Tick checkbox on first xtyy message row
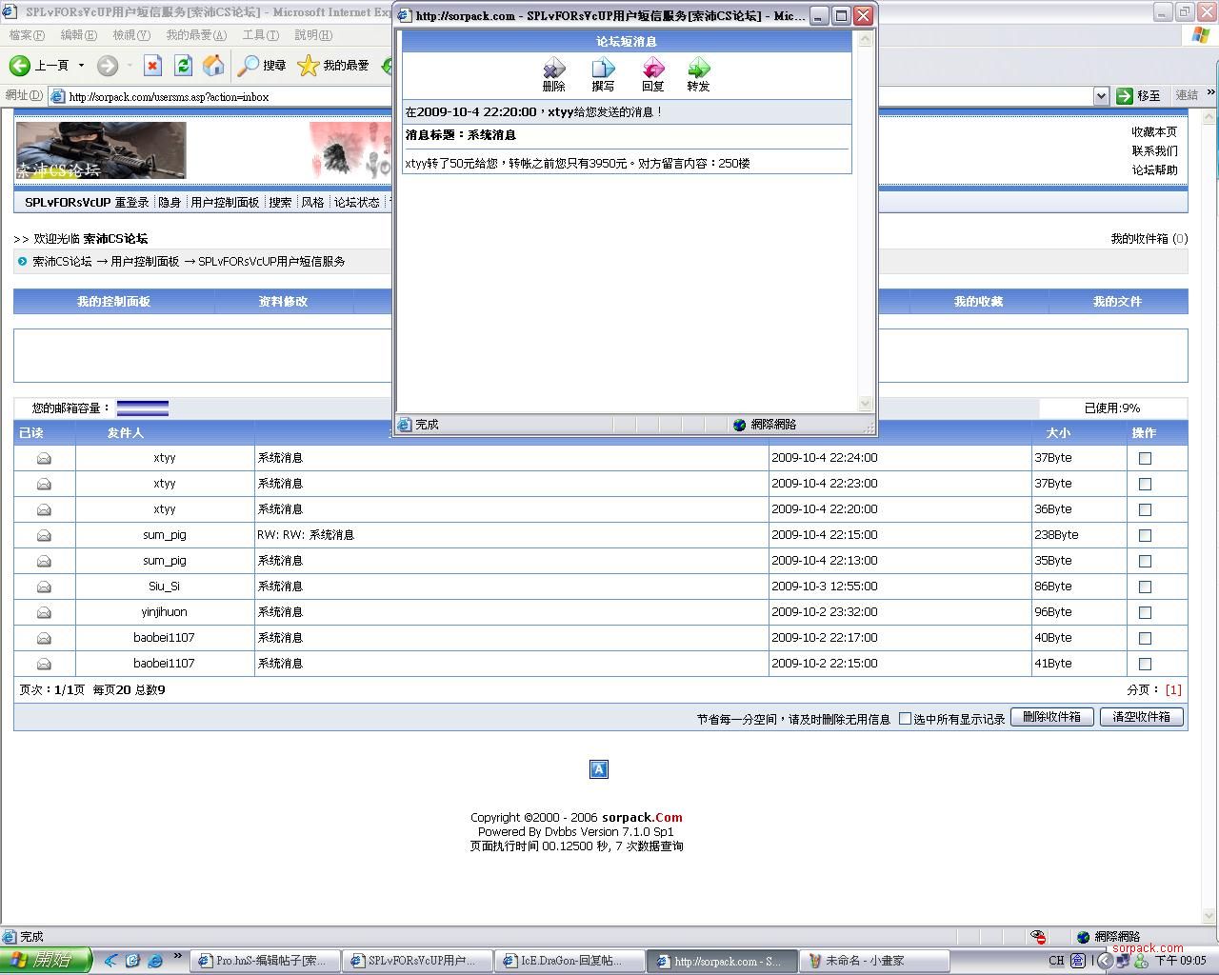This screenshot has height=975, width=1219. coord(1145,458)
